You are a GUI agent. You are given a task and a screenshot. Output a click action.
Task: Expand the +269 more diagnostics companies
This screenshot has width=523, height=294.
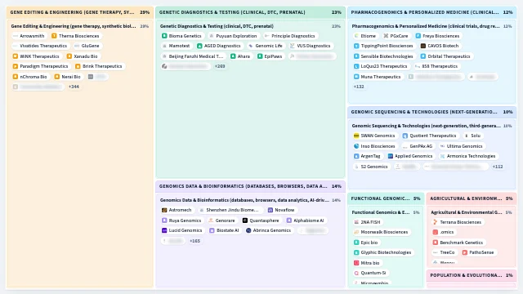point(220,66)
